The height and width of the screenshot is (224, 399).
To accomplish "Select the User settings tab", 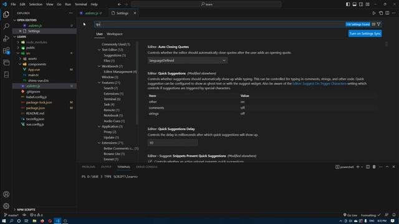I will (99, 34).
